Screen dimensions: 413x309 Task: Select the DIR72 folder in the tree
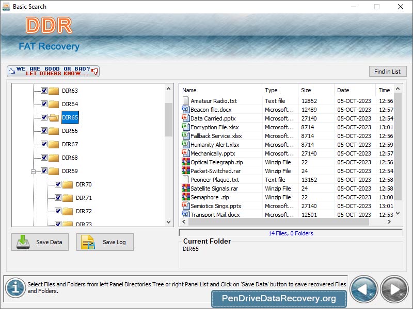[84, 211]
